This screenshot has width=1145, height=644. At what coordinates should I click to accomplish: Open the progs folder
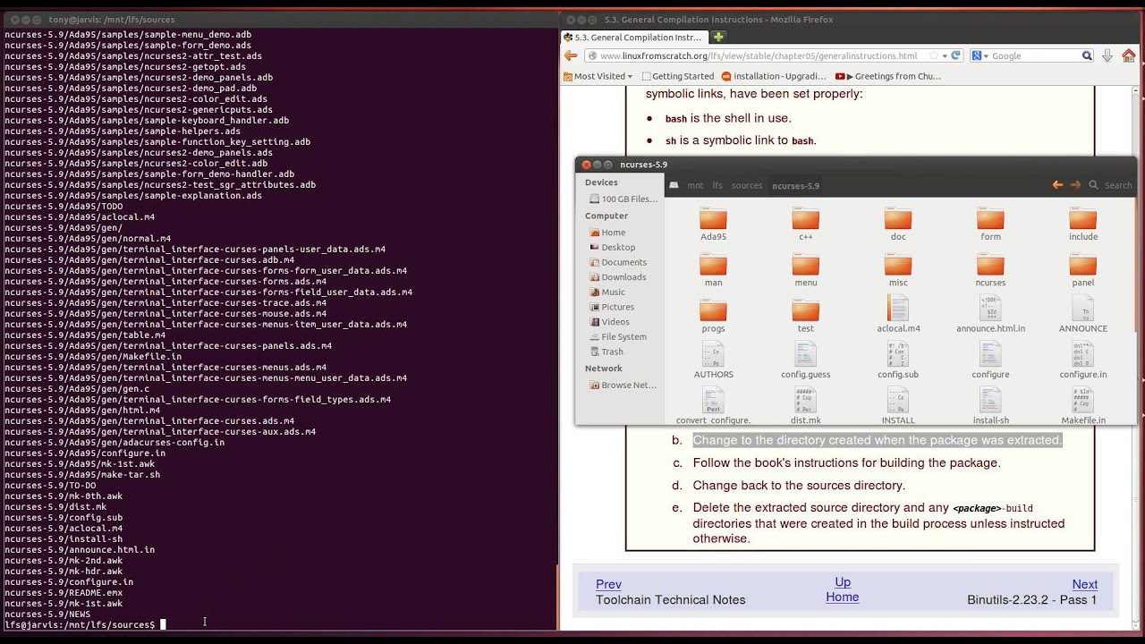713,315
